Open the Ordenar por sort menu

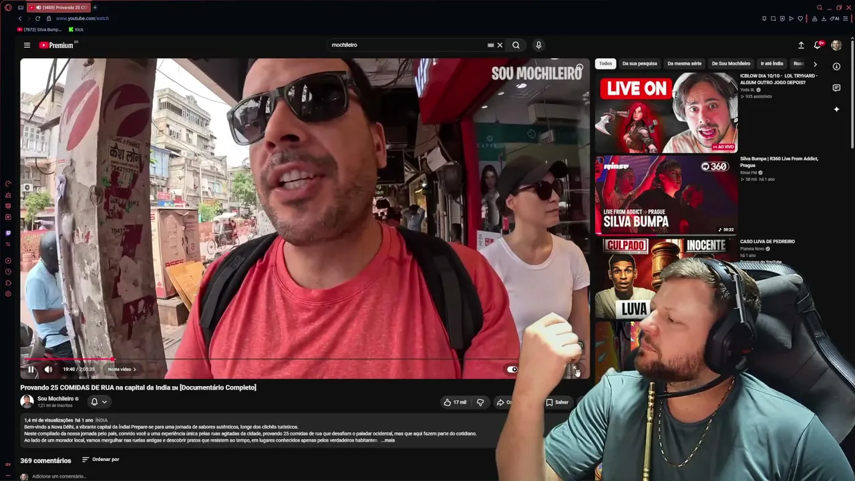tap(101, 460)
